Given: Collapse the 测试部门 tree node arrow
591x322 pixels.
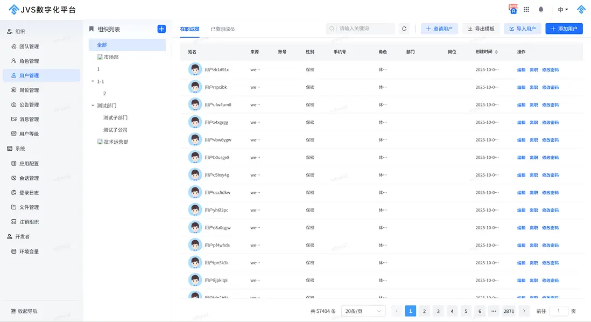Looking at the screenshot, I should pyautogui.click(x=93, y=106).
